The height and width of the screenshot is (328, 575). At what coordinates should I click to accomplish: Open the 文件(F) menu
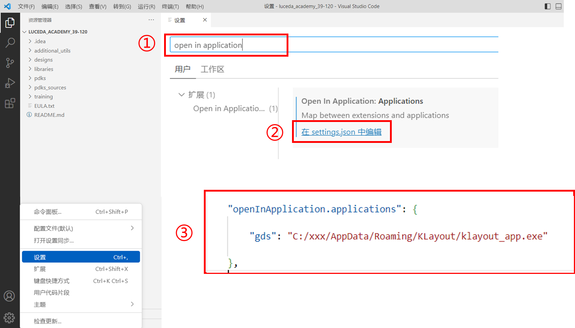pyautogui.click(x=26, y=6)
